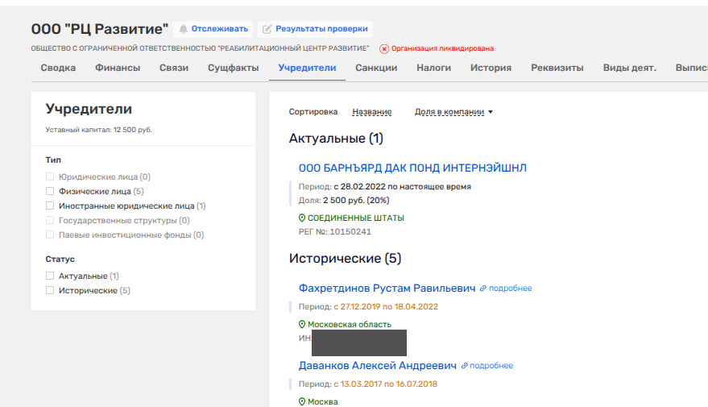The width and height of the screenshot is (708, 407).
Task: Click link icon beside Даванков's подробнее
Action: click(464, 365)
